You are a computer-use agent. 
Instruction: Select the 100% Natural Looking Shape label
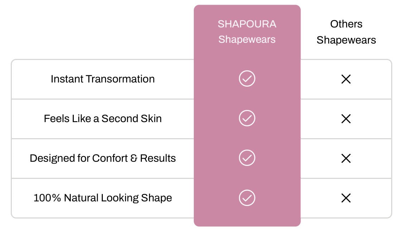click(x=102, y=198)
